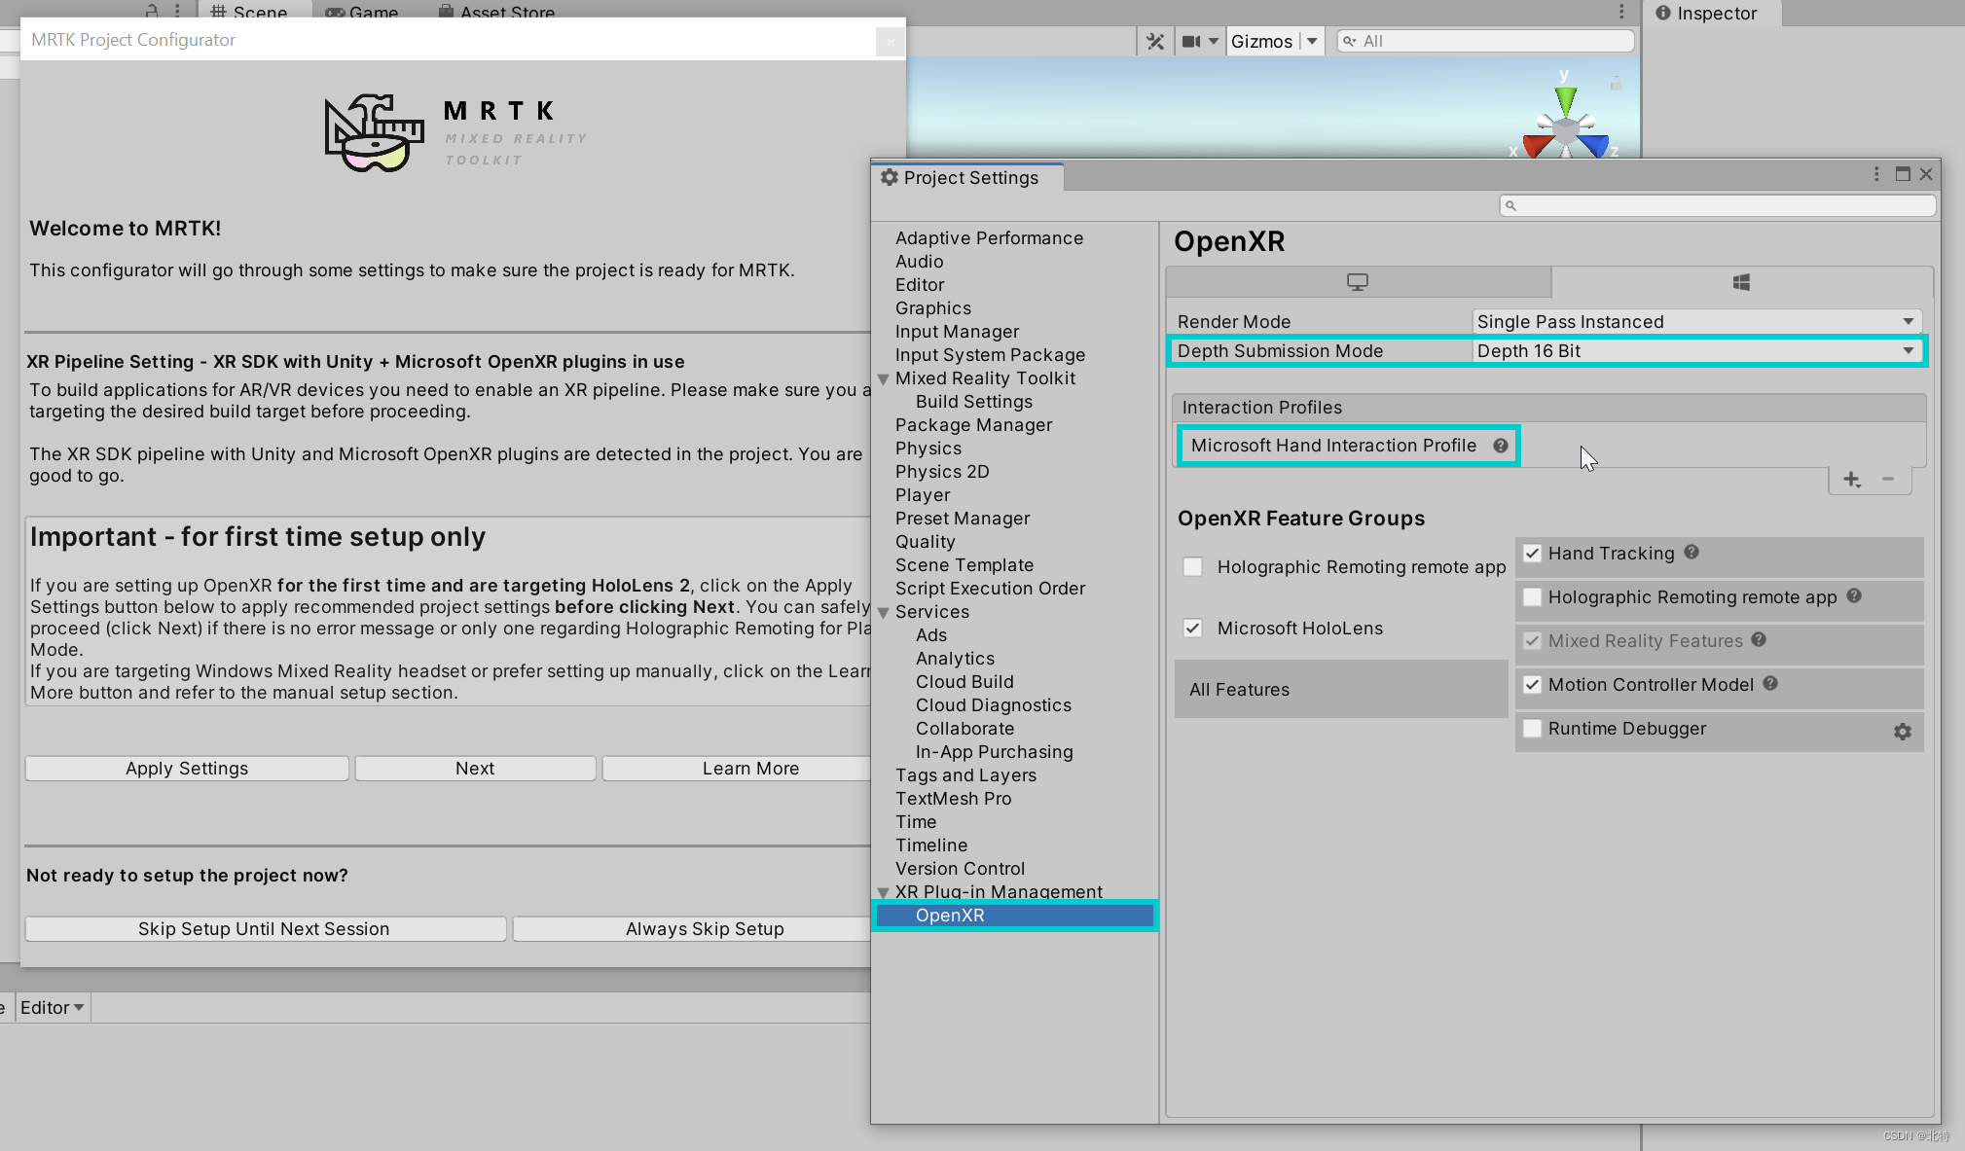Toggle Mixed Reality Features checkbox
Screen dimensions: 1965x1151
pos(1533,641)
